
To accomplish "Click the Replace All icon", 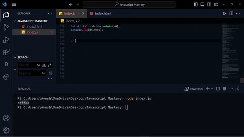I will coord(50,73).
